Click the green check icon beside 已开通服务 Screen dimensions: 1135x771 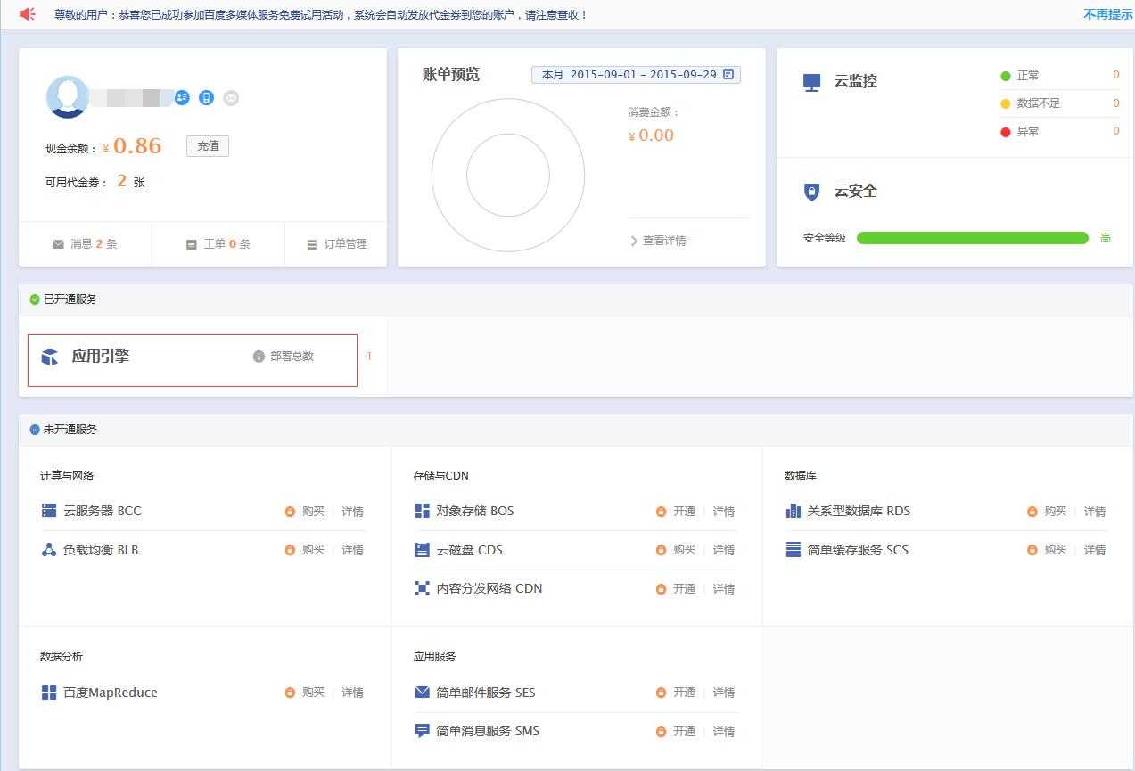pyautogui.click(x=35, y=299)
